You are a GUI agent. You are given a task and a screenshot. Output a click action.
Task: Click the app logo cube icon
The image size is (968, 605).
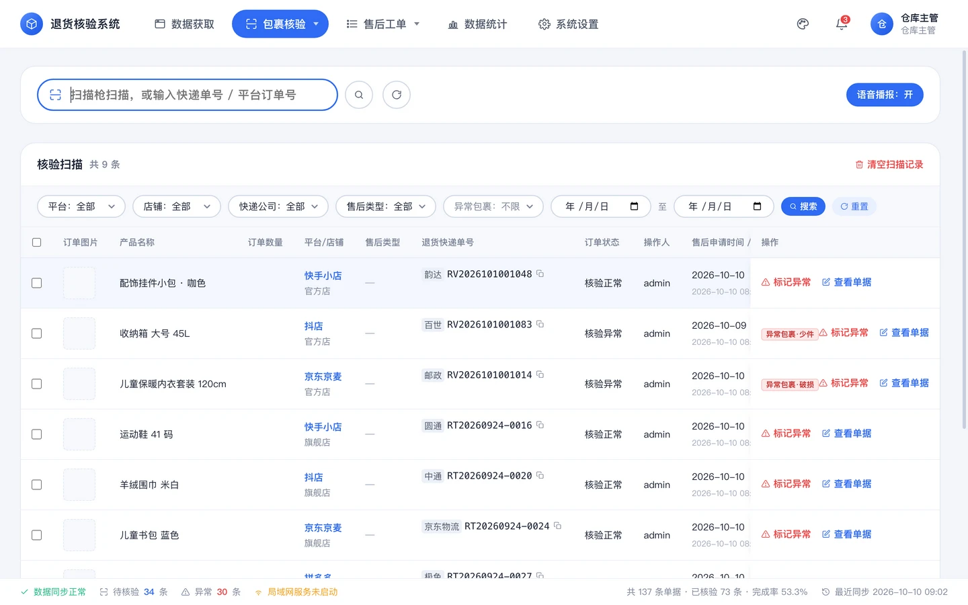32,24
